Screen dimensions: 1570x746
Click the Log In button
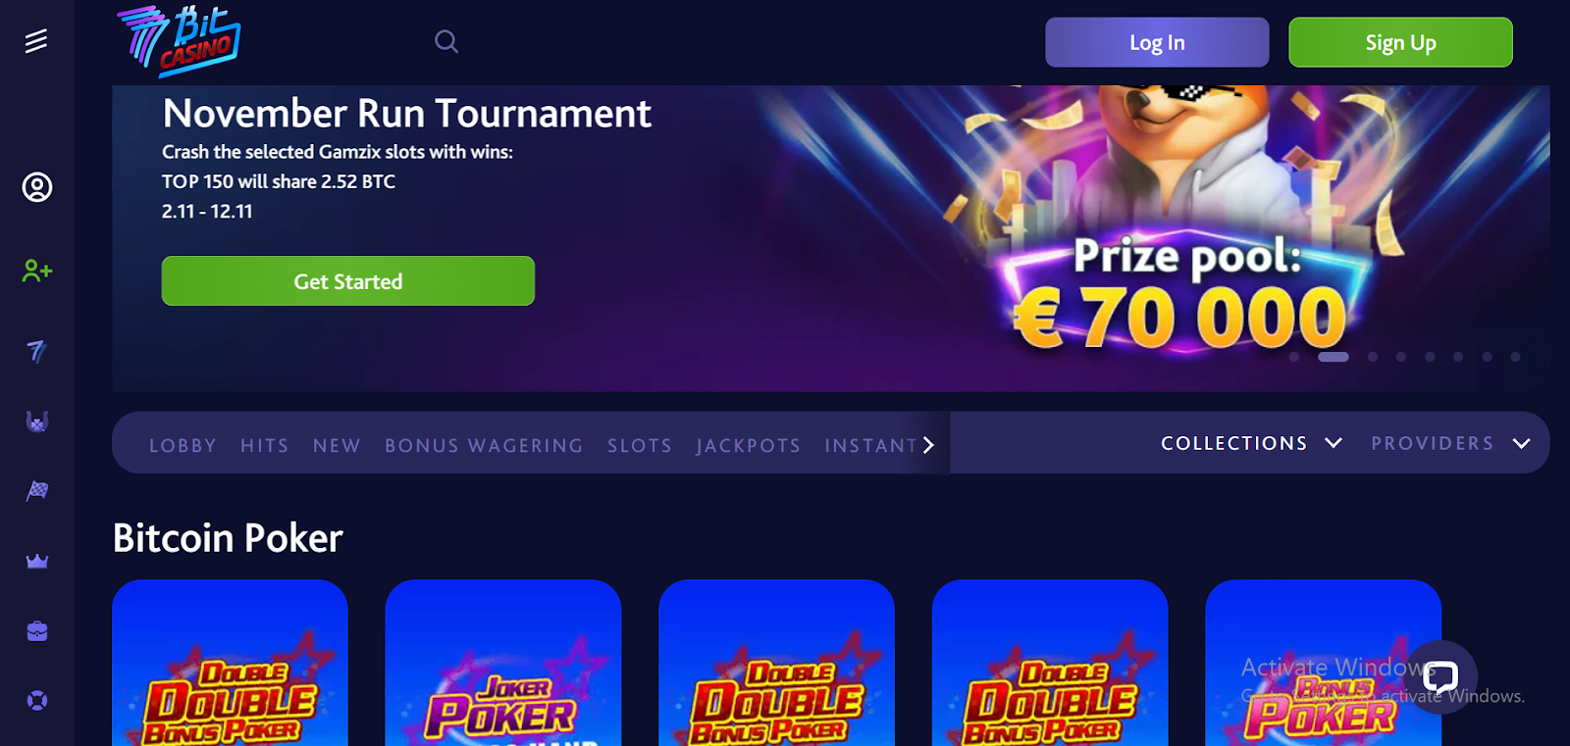pos(1157,42)
